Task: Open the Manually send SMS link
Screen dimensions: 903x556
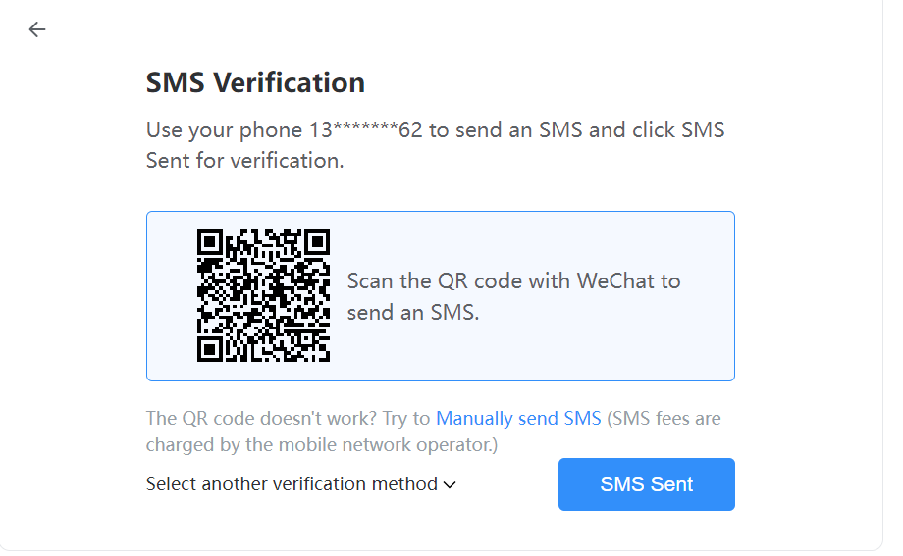Action: (518, 419)
